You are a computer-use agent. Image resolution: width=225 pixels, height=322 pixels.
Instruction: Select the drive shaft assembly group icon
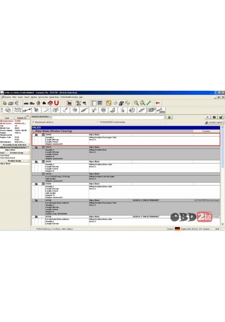tap(27, 110)
